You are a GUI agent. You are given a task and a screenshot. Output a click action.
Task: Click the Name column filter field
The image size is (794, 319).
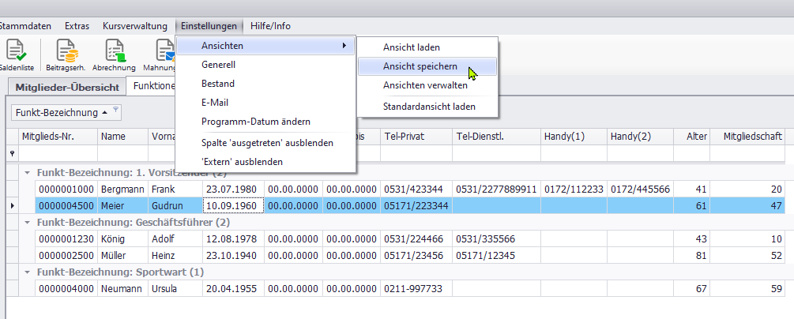coord(122,153)
